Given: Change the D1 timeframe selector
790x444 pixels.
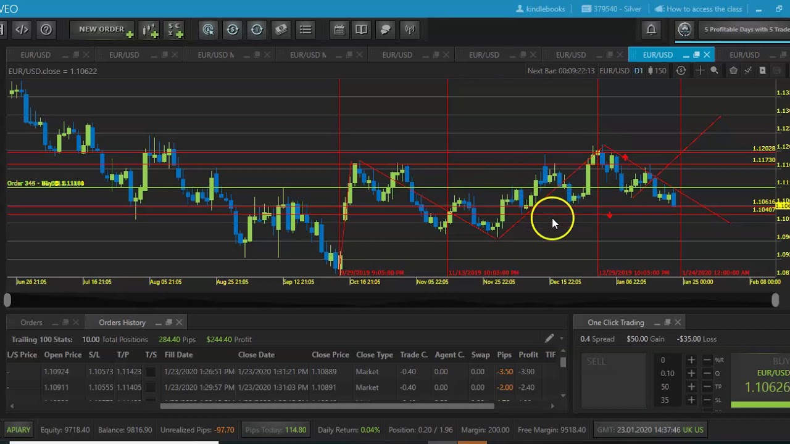Looking at the screenshot, I should tap(638, 71).
